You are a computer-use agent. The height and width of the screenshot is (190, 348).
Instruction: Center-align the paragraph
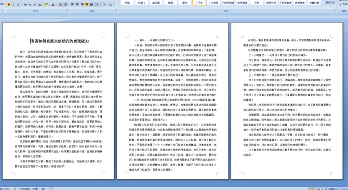tap(77, 5)
